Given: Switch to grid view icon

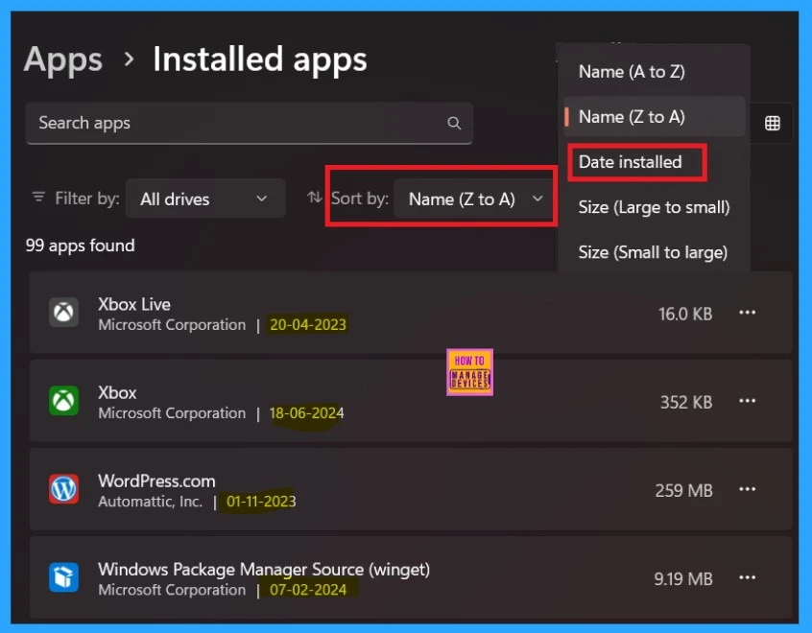Looking at the screenshot, I should tap(772, 123).
